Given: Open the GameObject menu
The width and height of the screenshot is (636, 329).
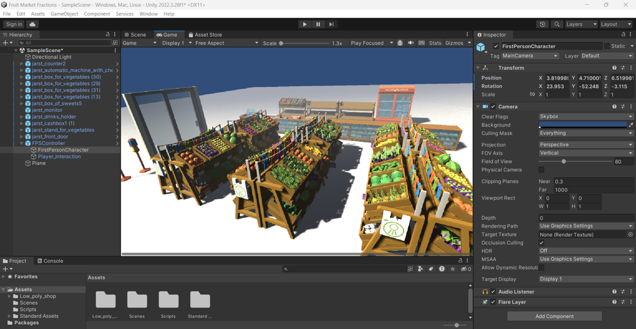Looking at the screenshot, I should [x=64, y=13].
